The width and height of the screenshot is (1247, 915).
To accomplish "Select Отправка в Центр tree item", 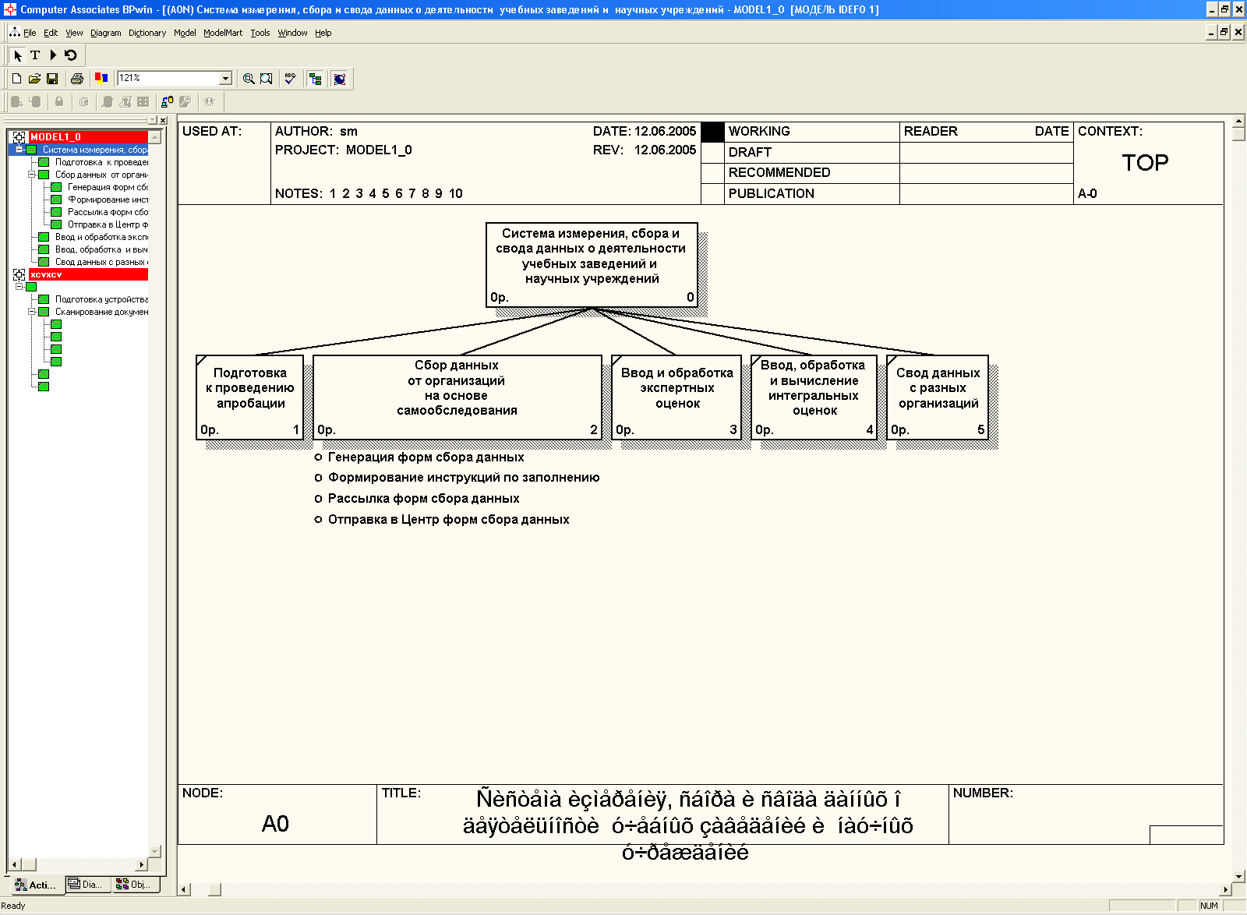I will tap(108, 224).
